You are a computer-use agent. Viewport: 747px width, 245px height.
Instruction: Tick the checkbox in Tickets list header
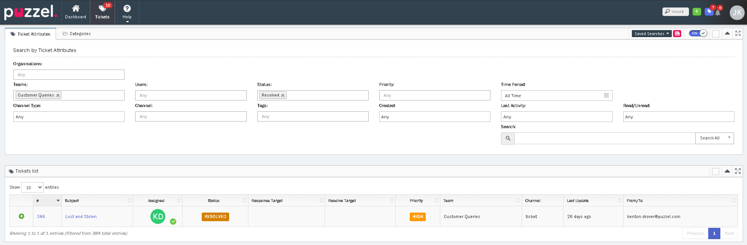point(715,171)
